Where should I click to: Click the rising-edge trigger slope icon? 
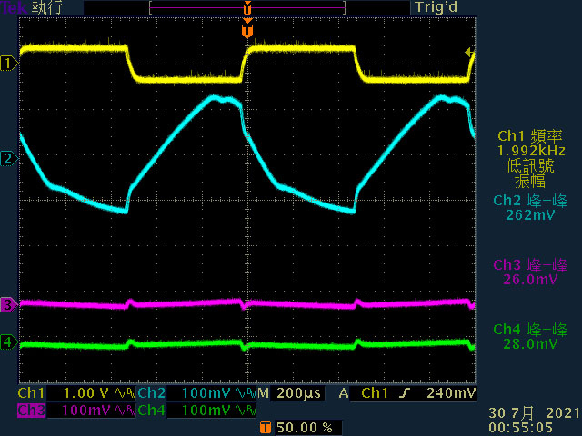point(405,393)
